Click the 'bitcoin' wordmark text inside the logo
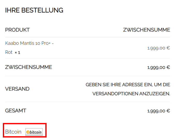Image resolution: width=175 pixels, height=138 pixels. 36,132
